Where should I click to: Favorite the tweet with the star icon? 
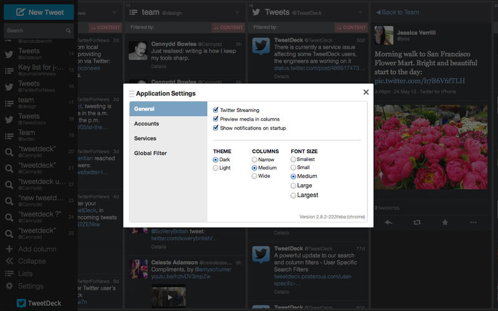(445, 222)
